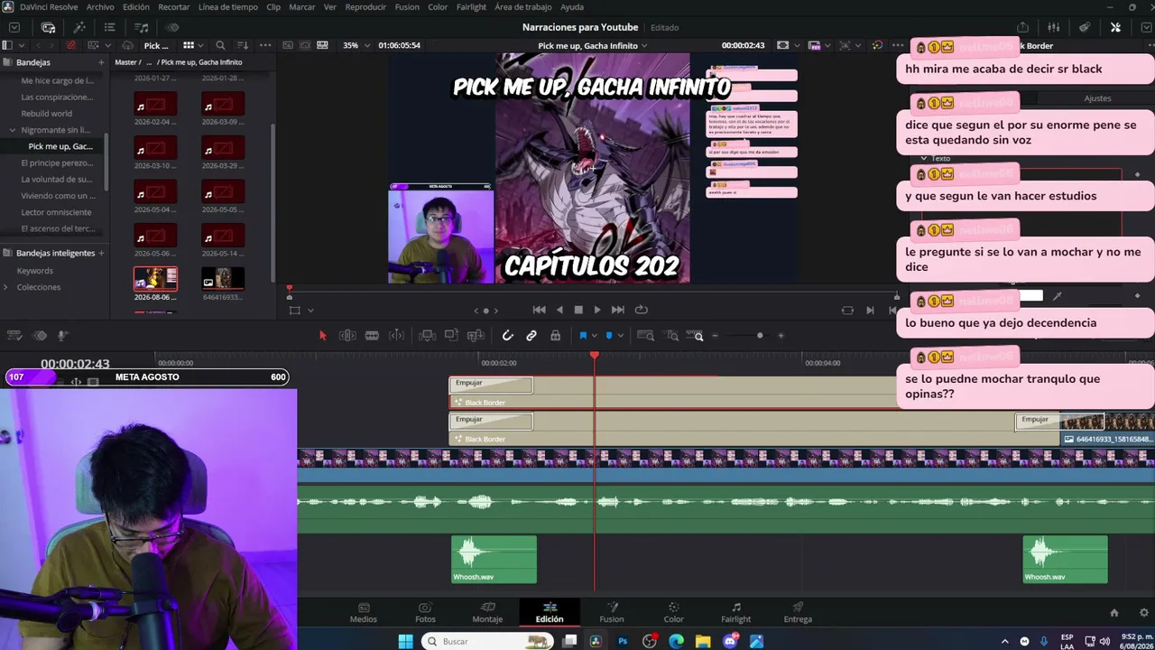The width and height of the screenshot is (1155, 650).
Task: Click the Detail Zoom icon
Action: [x=672, y=336]
